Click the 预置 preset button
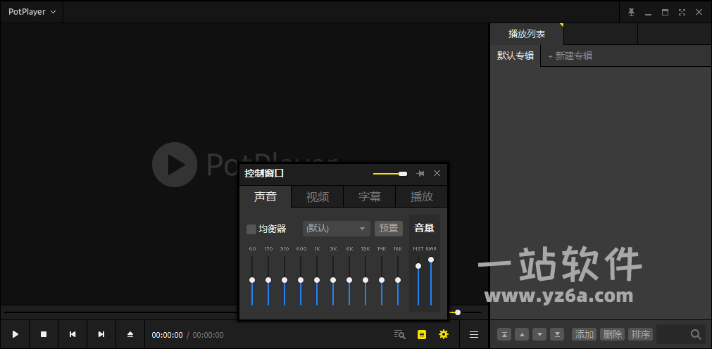 tap(389, 228)
